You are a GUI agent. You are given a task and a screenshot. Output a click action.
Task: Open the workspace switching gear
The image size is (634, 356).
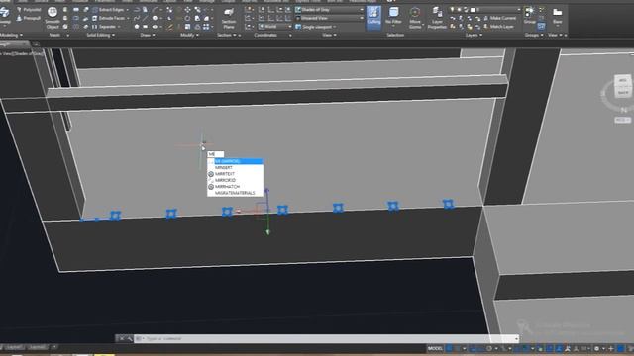click(x=596, y=348)
